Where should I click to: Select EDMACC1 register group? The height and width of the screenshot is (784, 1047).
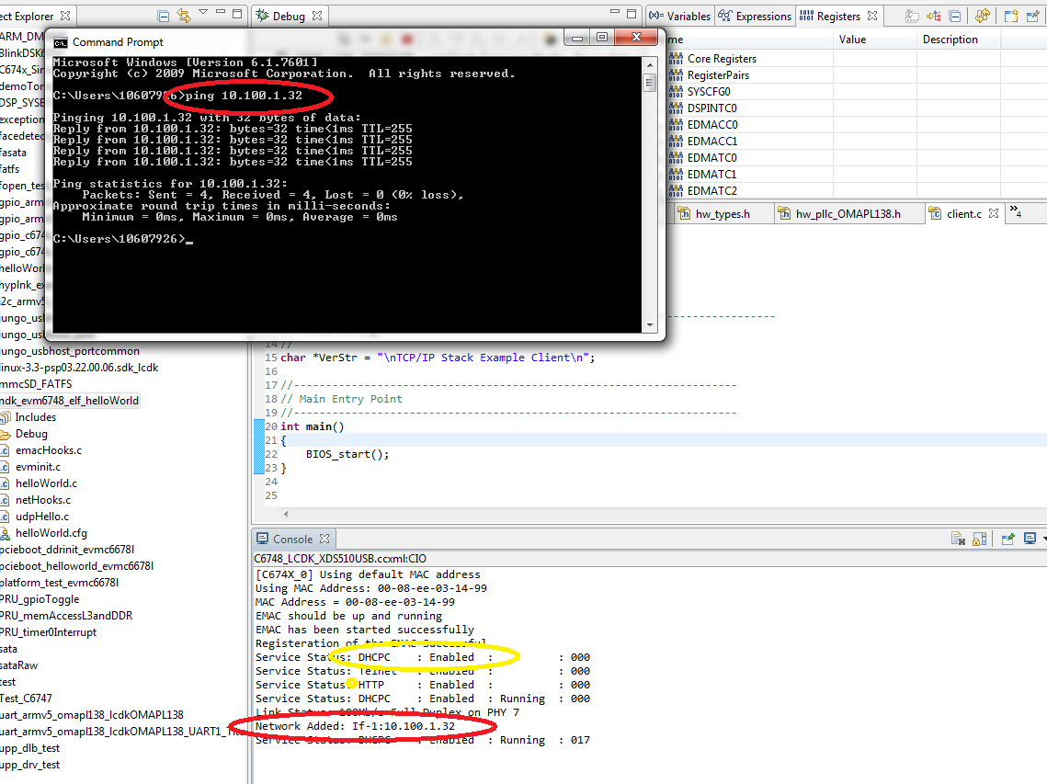click(712, 142)
